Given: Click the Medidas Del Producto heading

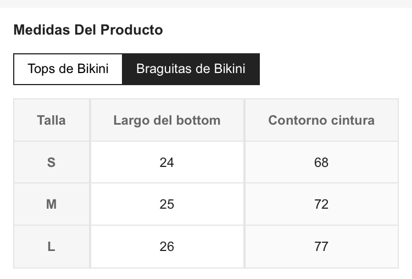Looking at the screenshot, I should (x=88, y=30).
